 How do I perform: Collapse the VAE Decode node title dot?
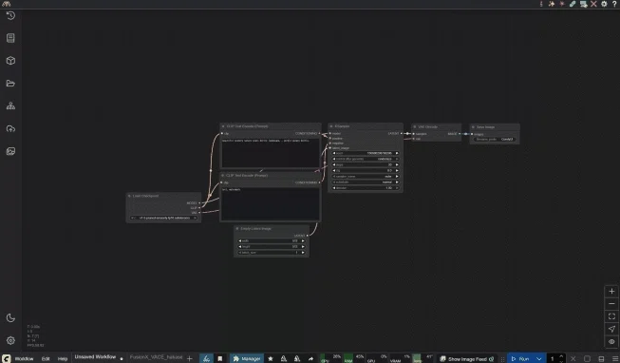click(x=415, y=127)
